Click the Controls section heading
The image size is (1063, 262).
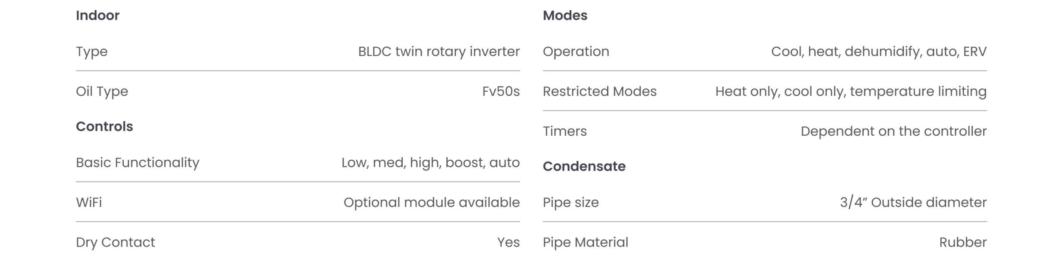tap(104, 126)
